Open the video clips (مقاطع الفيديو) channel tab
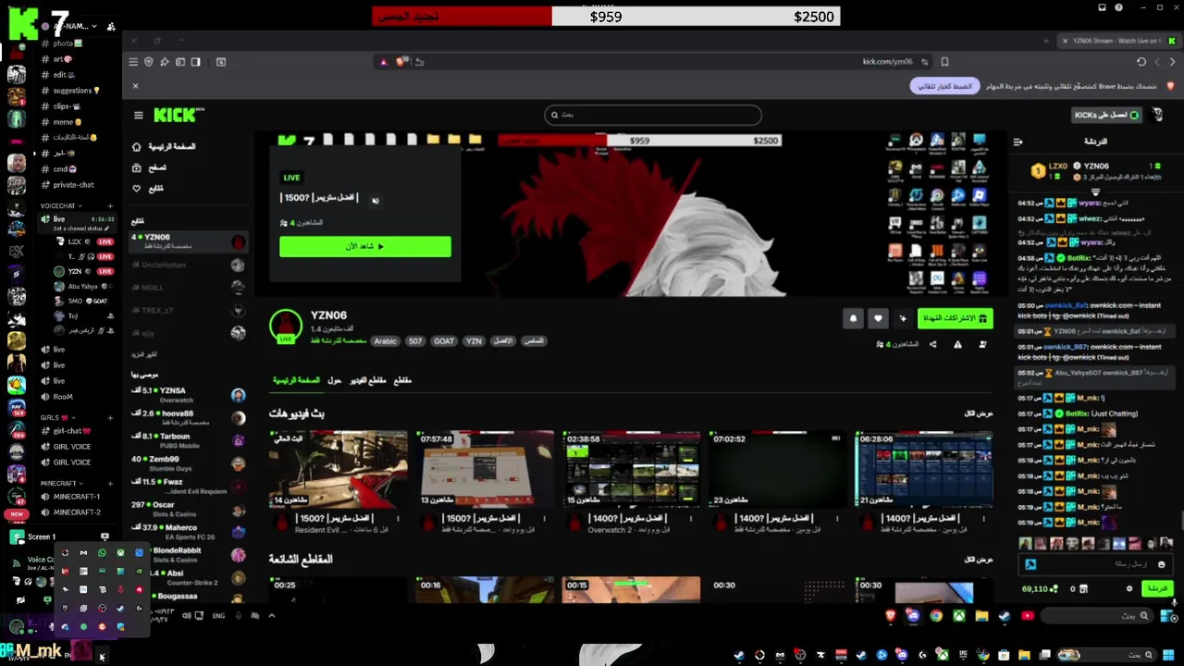1184x666 pixels. (x=370, y=380)
